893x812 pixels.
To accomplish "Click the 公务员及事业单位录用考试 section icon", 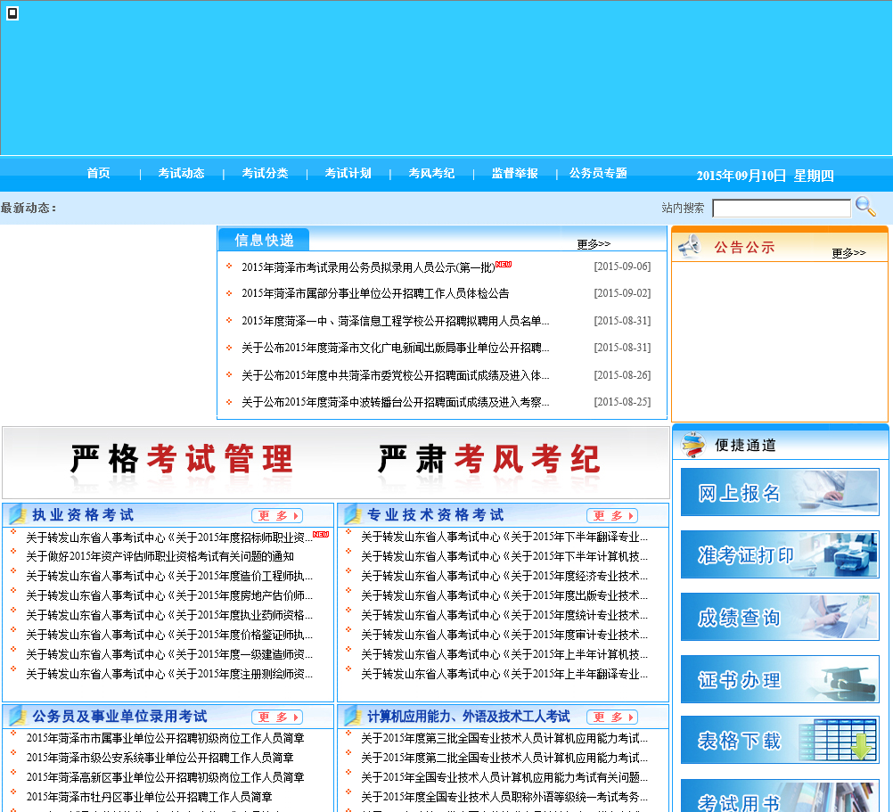I will (x=18, y=716).
